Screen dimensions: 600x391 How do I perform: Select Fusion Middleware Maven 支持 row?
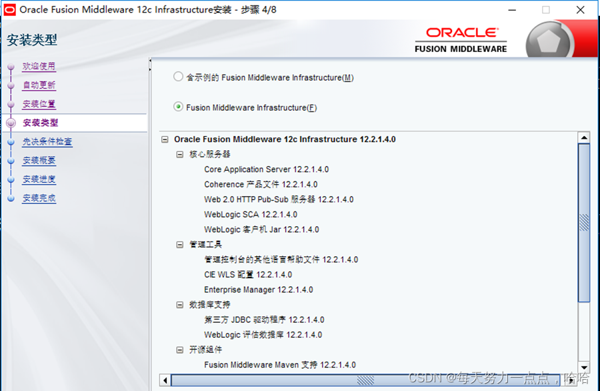click(x=280, y=364)
